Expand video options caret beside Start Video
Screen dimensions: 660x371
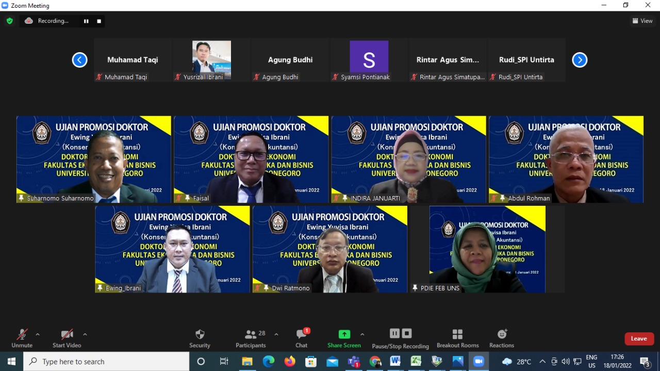[x=85, y=334]
